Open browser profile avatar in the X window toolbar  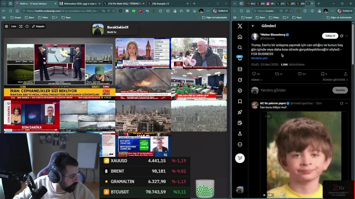tap(326, 11)
